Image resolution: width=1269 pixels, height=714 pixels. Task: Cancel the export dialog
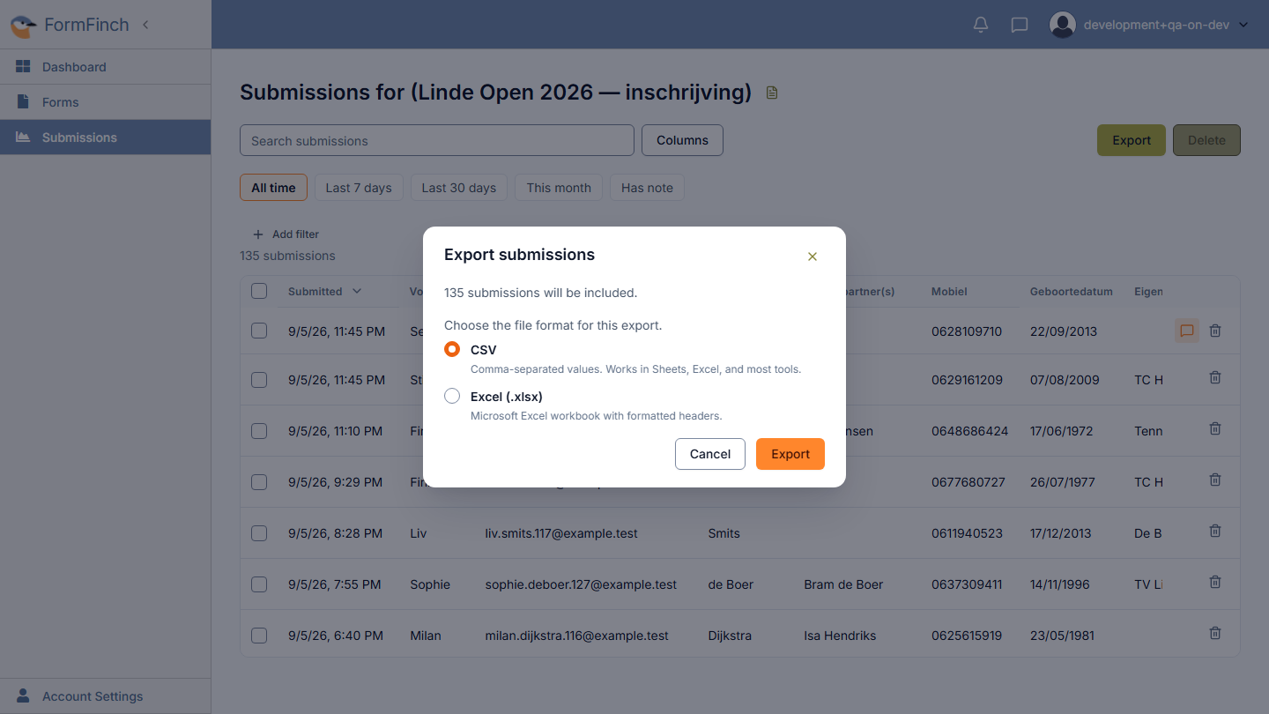(x=710, y=454)
